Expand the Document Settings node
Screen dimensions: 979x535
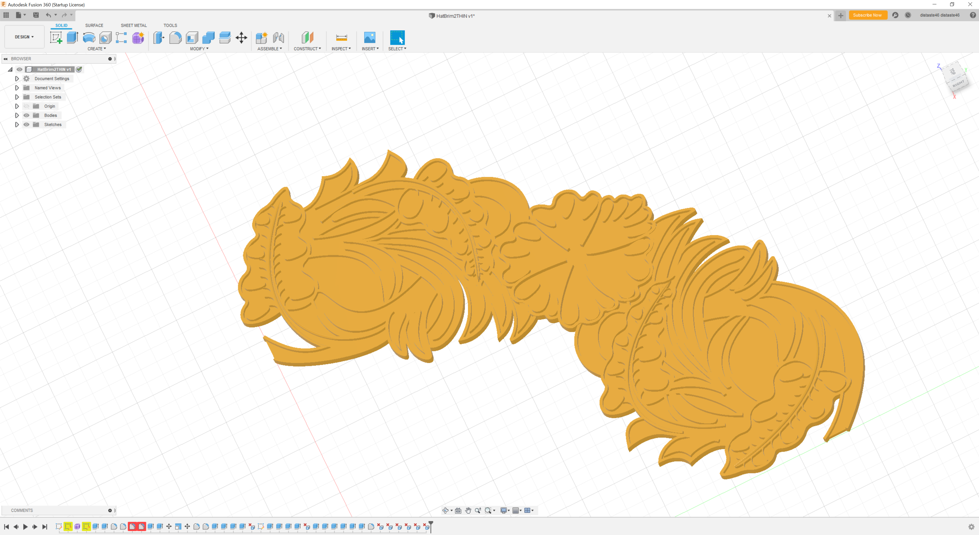tap(17, 79)
